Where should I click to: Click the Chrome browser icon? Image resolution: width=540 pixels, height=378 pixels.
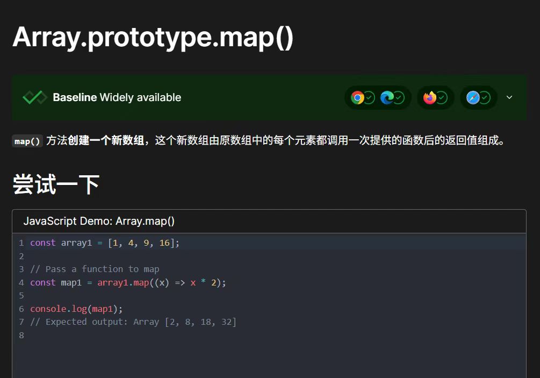click(357, 97)
